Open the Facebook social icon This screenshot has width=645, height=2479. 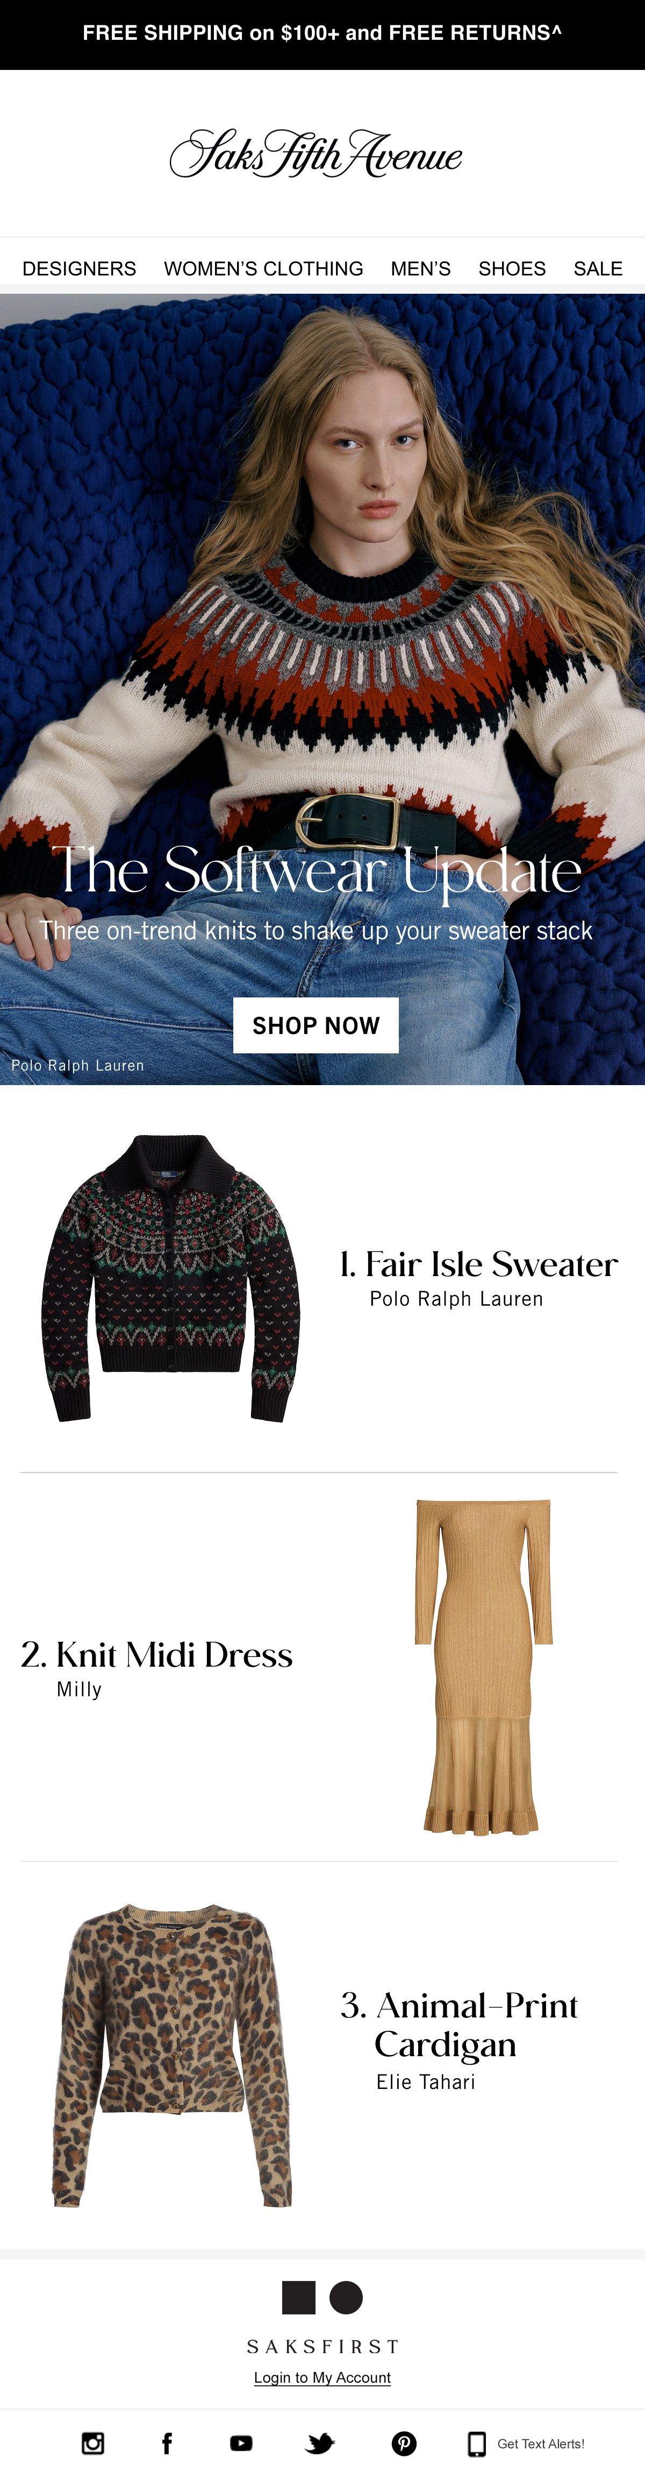coord(167,2442)
